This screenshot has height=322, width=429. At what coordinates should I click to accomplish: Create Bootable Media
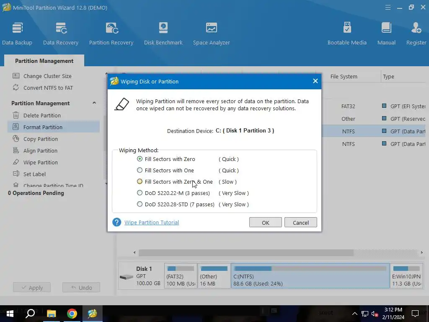click(x=347, y=34)
